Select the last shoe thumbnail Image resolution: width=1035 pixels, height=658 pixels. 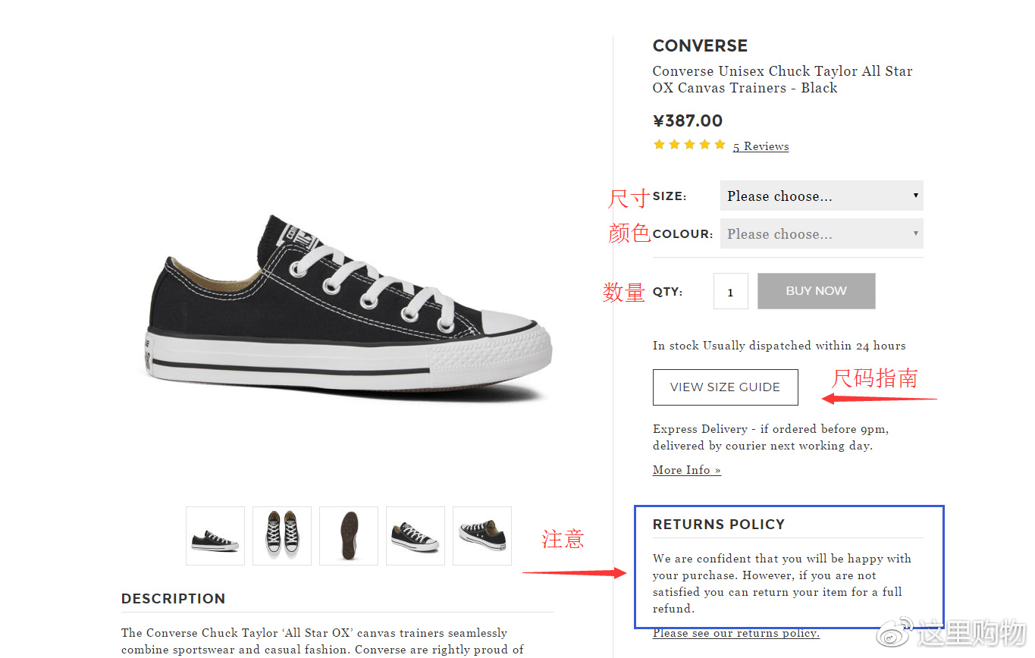(482, 536)
